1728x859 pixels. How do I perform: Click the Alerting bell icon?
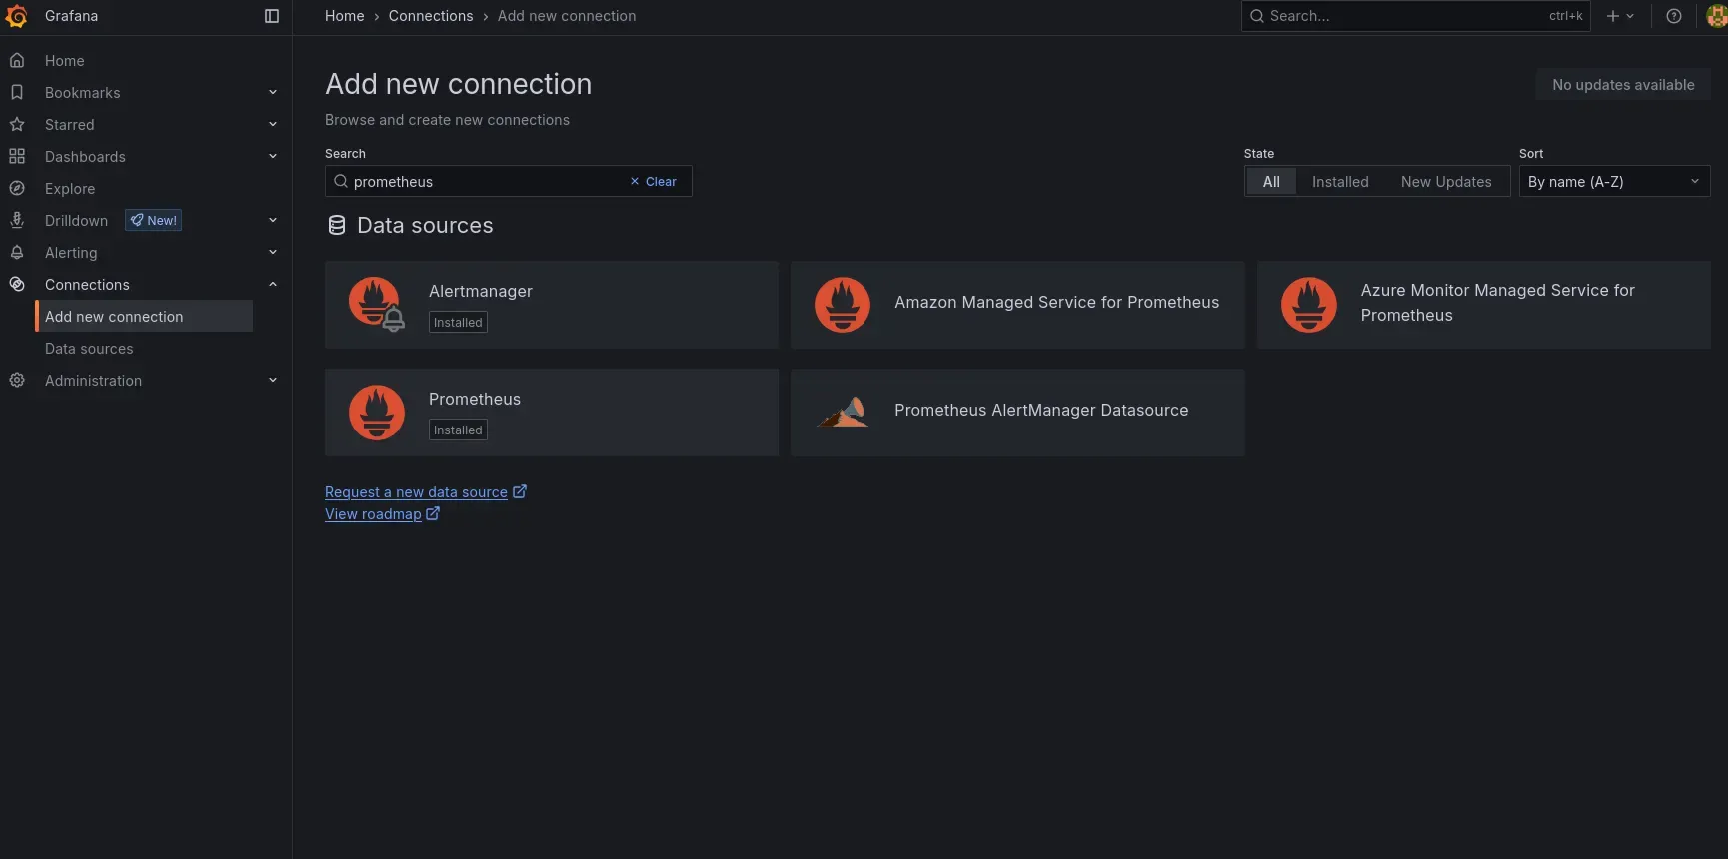[17, 253]
